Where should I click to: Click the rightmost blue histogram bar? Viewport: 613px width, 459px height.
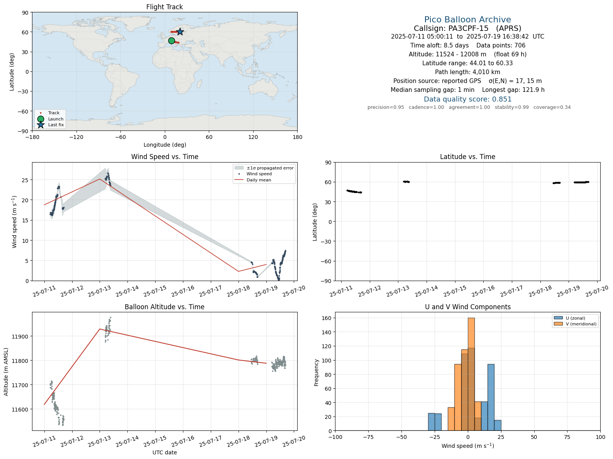[x=498, y=425]
